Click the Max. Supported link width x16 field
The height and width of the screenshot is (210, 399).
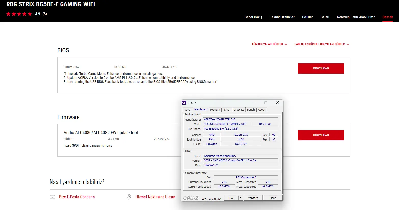point(268,182)
